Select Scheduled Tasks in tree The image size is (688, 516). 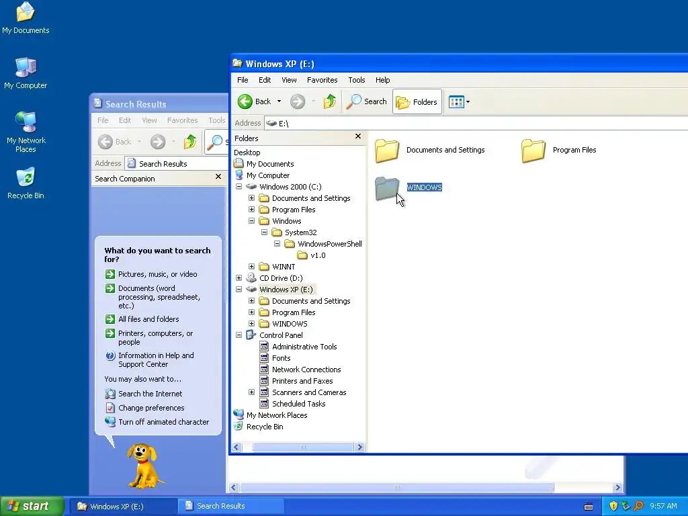tap(298, 404)
